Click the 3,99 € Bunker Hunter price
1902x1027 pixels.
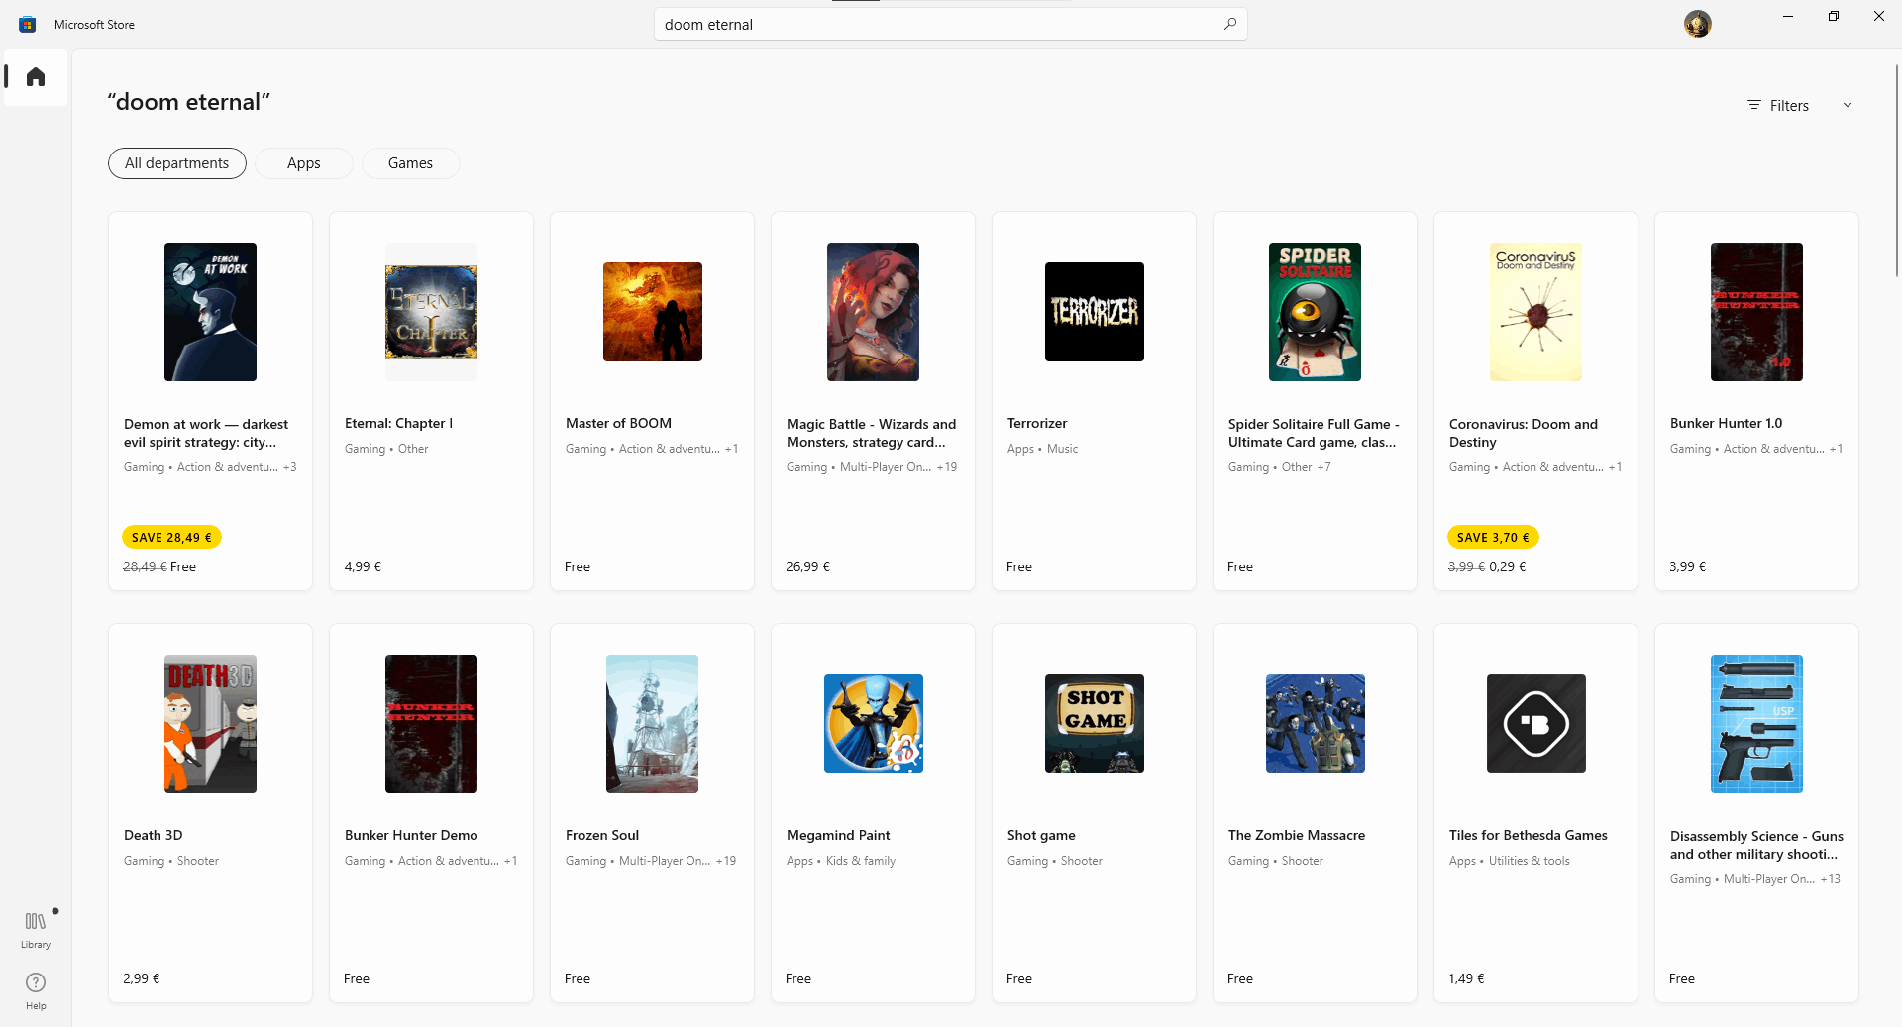tap(1687, 566)
